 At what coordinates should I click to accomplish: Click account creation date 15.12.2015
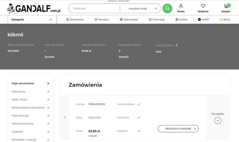click(x=13, y=51)
